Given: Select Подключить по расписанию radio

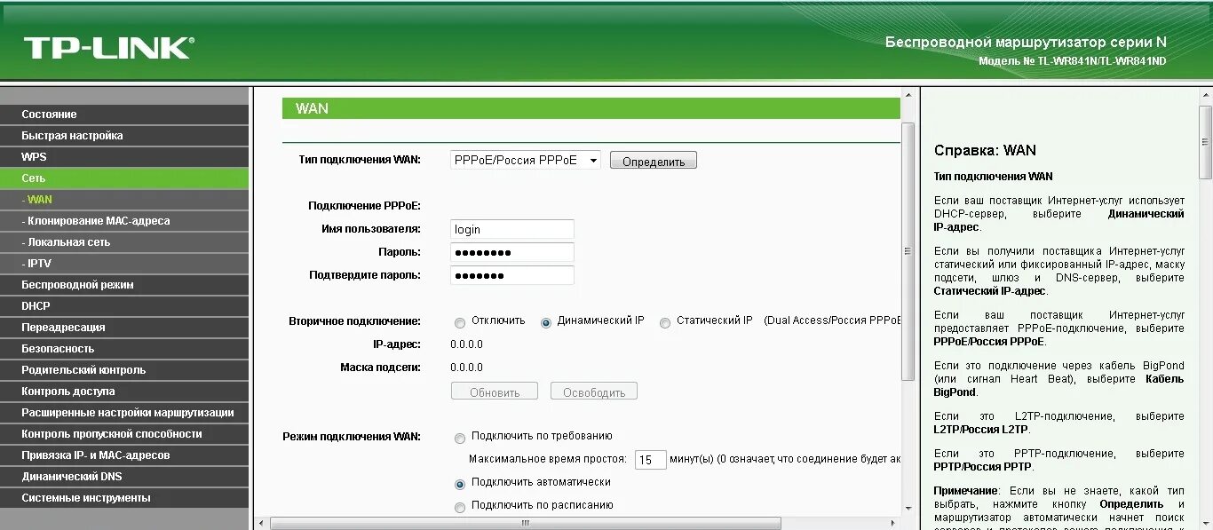Looking at the screenshot, I should [460, 508].
